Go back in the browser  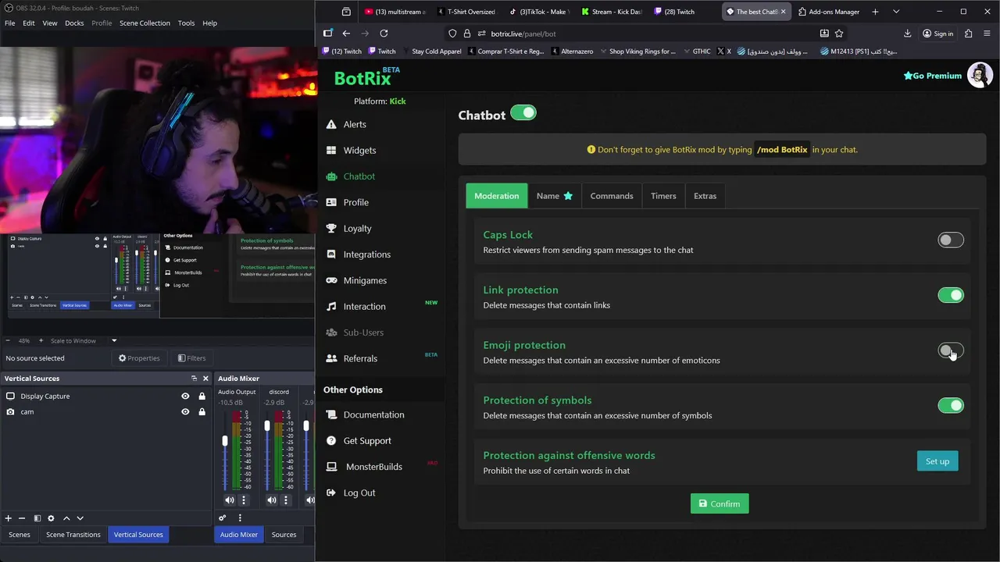[x=346, y=34]
